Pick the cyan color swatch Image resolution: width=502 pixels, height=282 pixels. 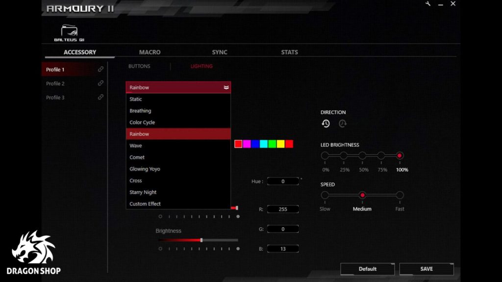(263, 144)
